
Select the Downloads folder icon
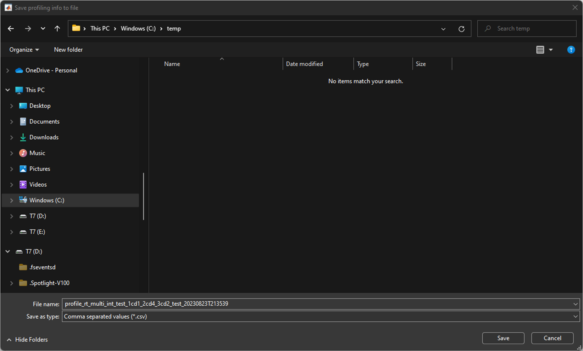coord(23,137)
